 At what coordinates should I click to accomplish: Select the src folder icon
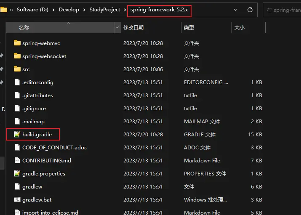(17, 69)
